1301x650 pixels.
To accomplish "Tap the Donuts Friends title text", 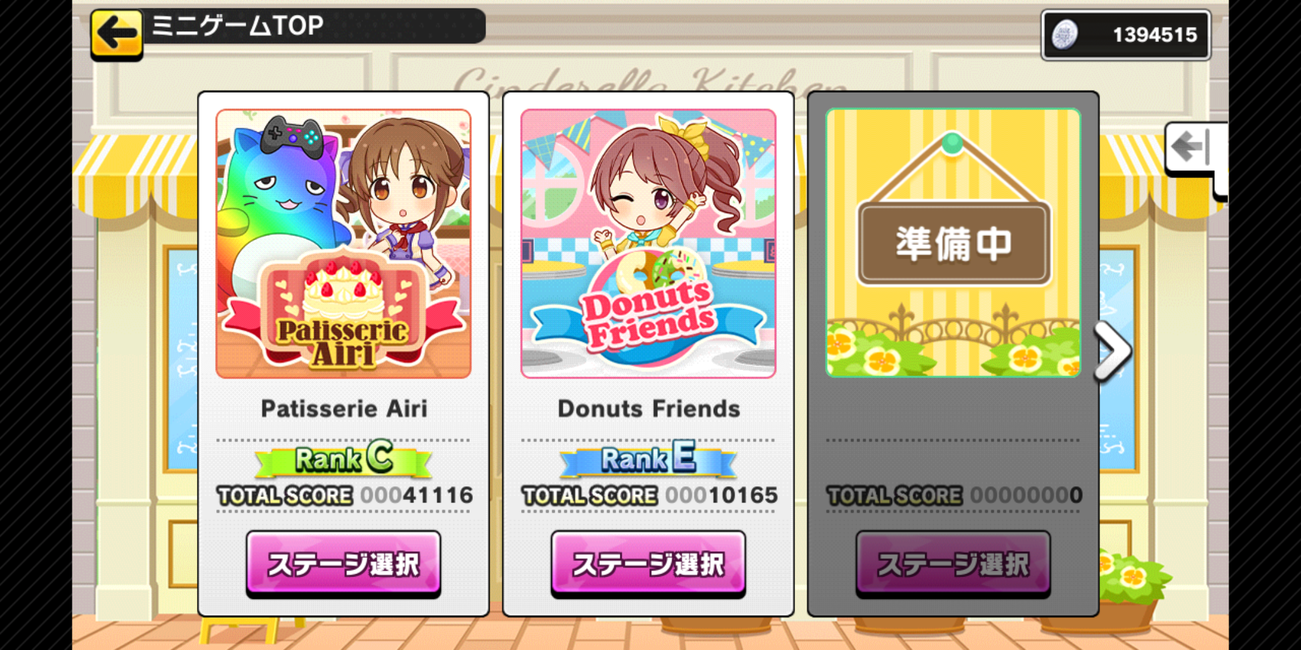I will pos(649,409).
